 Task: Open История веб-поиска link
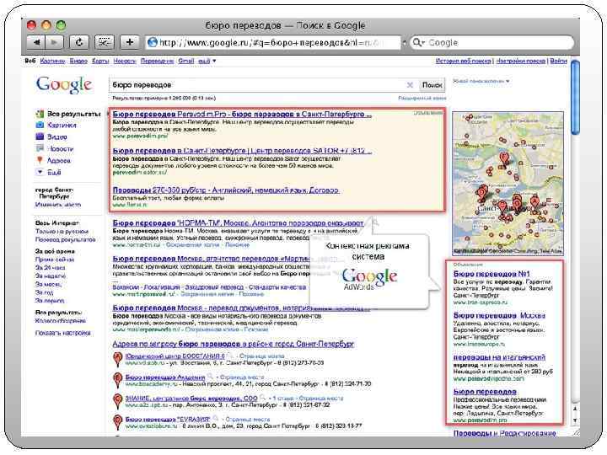tap(463, 62)
